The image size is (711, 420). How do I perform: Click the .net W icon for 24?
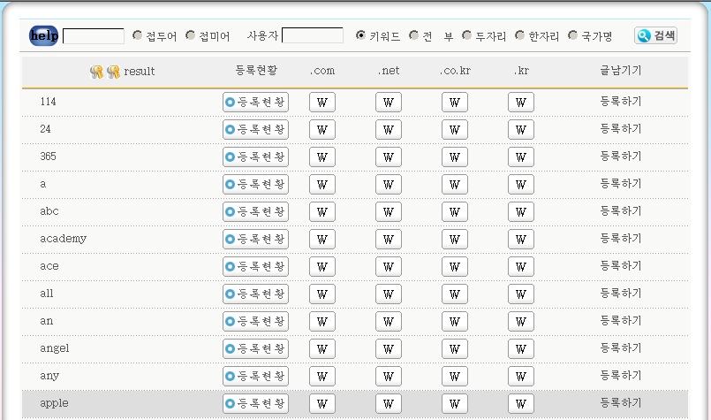[x=389, y=130]
